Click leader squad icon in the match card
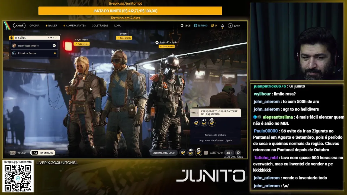The height and width of the screenshot is (195, 347). pos(212,122)
